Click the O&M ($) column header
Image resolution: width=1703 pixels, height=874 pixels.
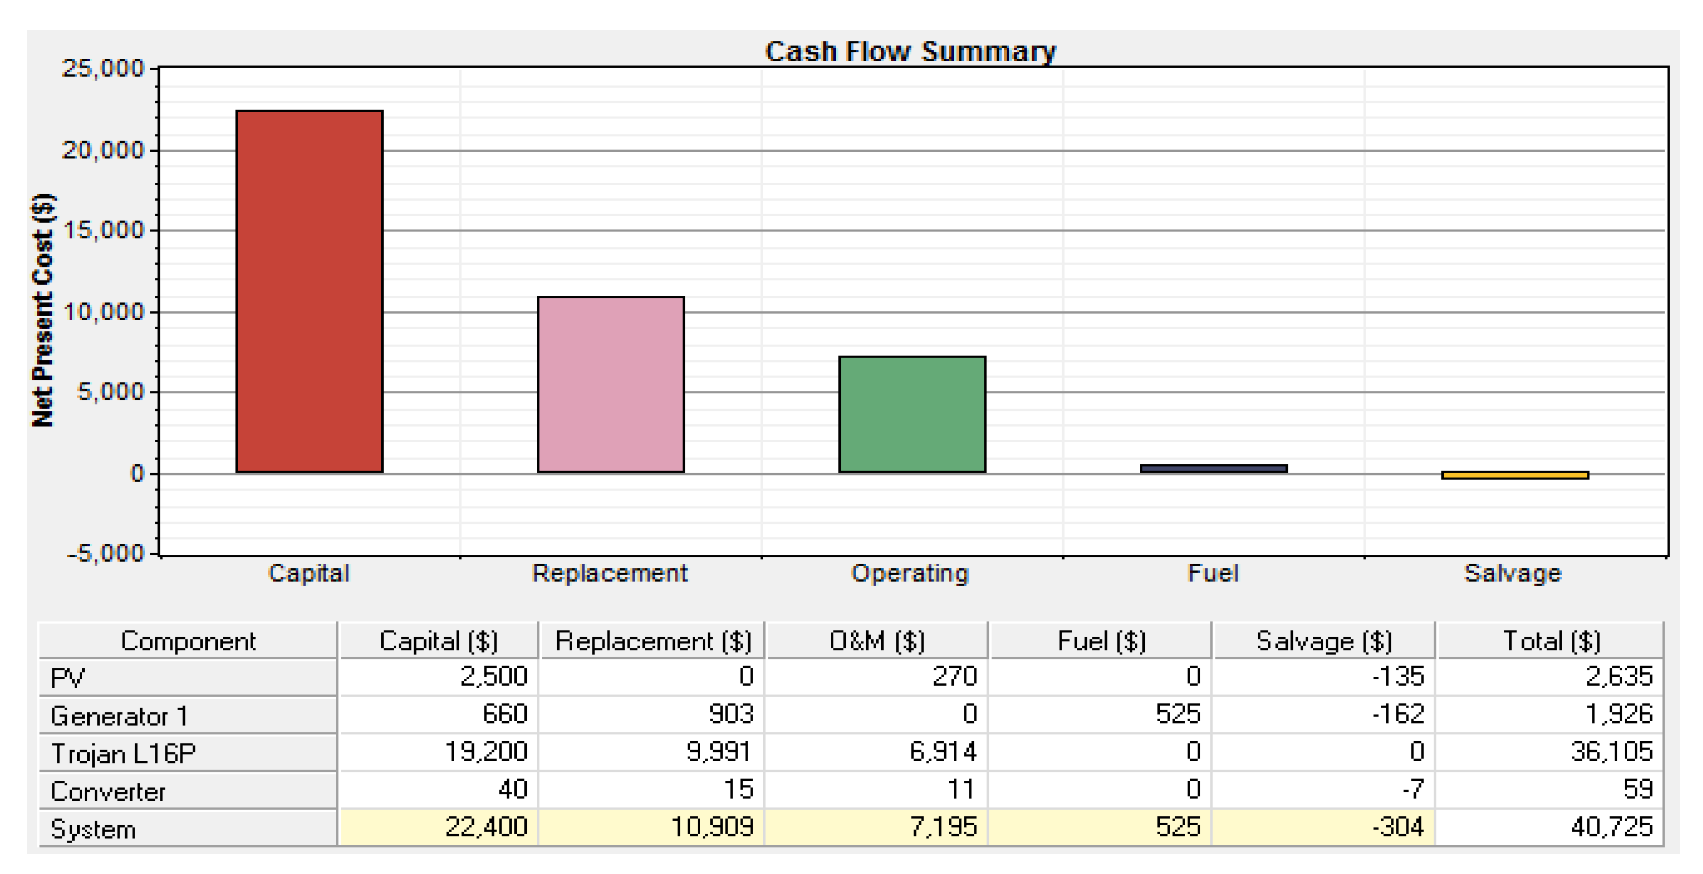coord(877,641)
